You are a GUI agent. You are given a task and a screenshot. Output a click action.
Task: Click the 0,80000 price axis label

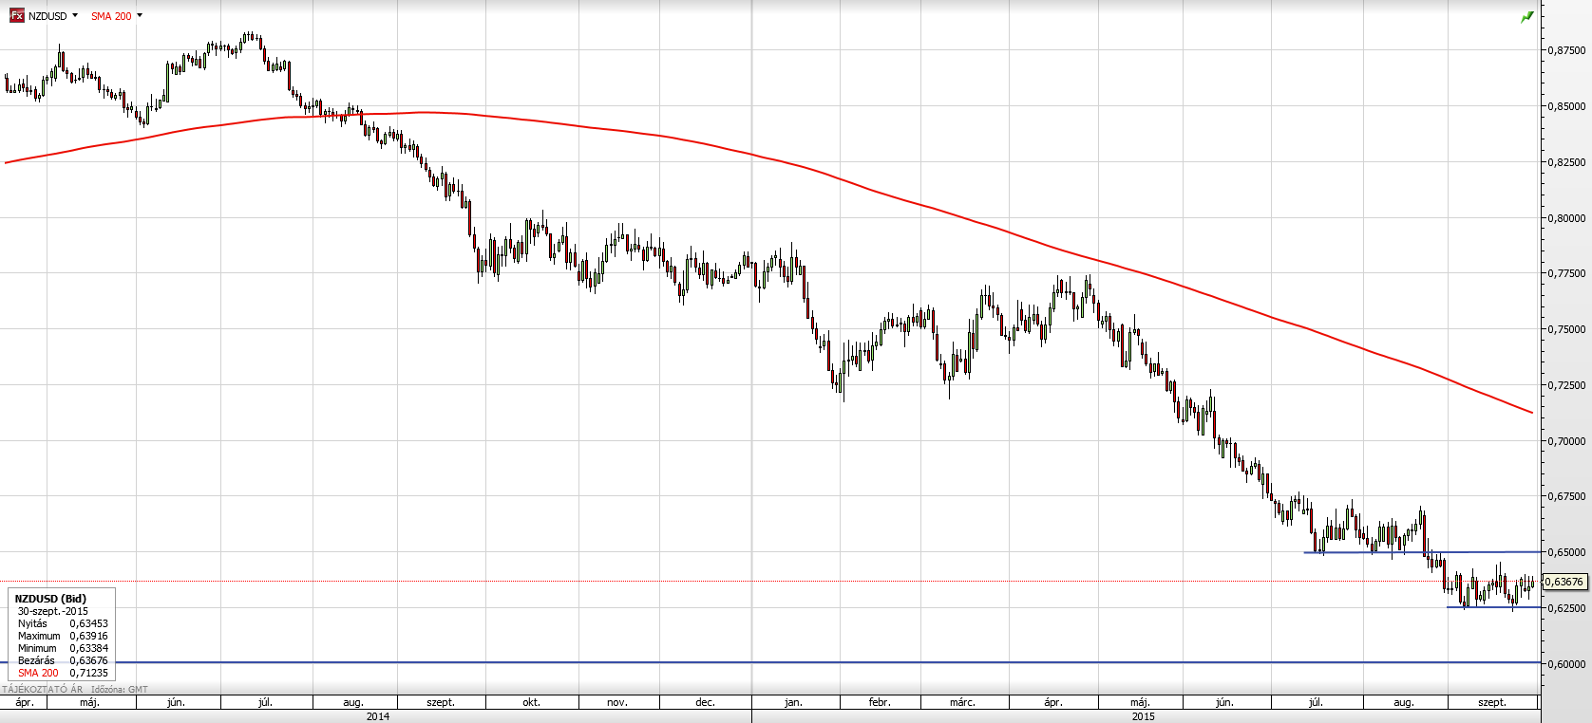coord(1567,218)
